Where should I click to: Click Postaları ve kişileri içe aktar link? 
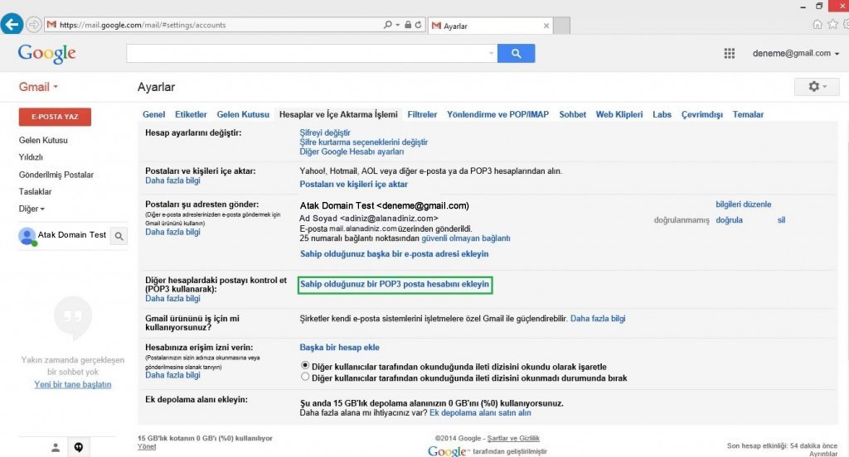tap(353, 184)
